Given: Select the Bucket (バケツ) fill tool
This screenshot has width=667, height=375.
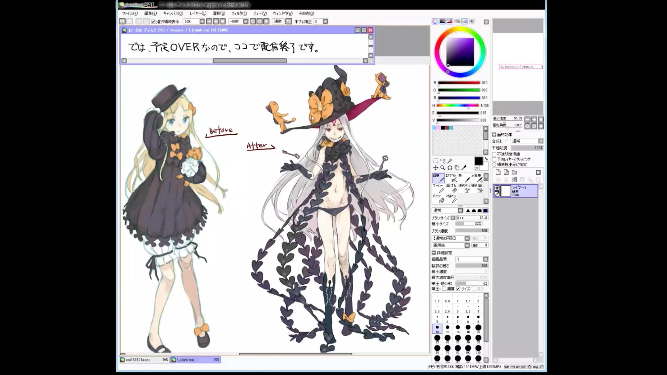Looking at the screenshot, I should tap(438, 199).
